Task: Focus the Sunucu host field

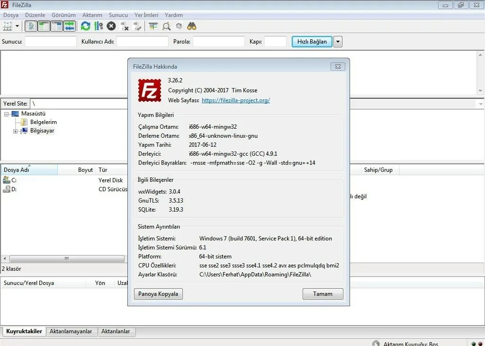Action: pyautogui.click(x=50, y=42)
